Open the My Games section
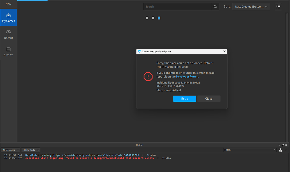This screenshot has width=290, height=172. coord(8,17)
